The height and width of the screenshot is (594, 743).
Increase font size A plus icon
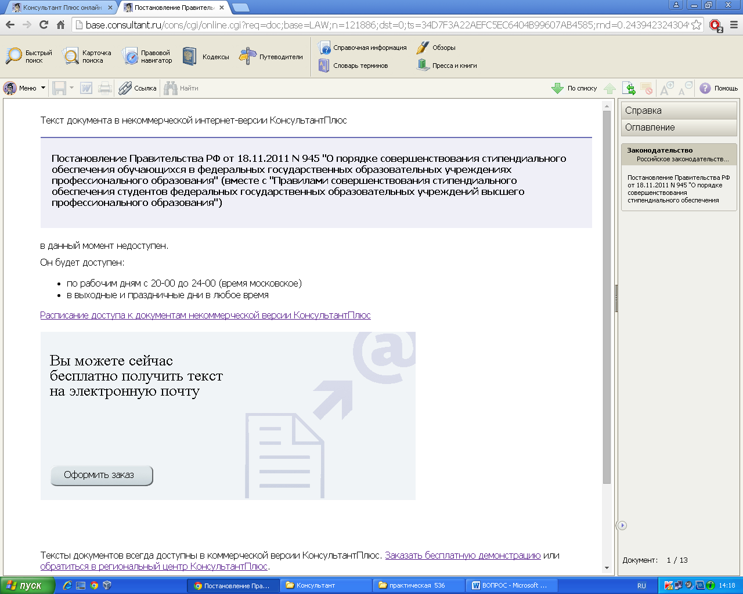click(x=667, y=88)
